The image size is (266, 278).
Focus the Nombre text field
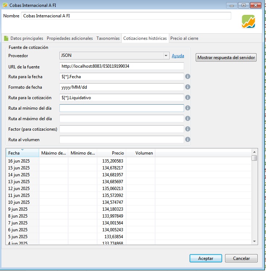coord(126,16)
